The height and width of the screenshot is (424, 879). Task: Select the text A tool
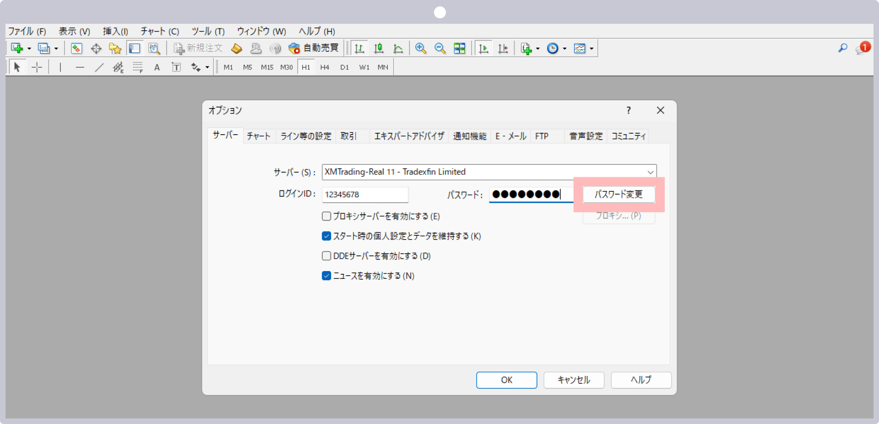(157, 67)
